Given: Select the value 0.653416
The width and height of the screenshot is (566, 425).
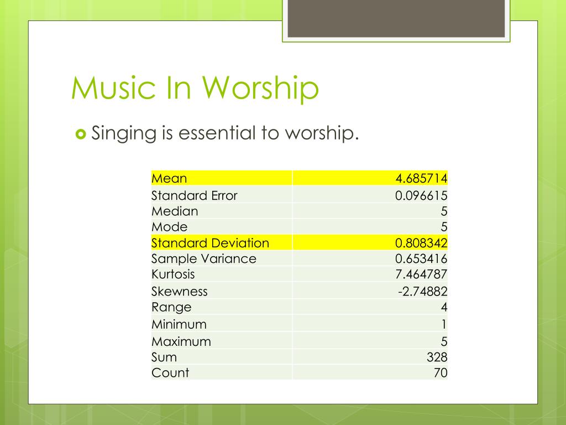Looking at the screenshot, I should (x=421, y=259).
